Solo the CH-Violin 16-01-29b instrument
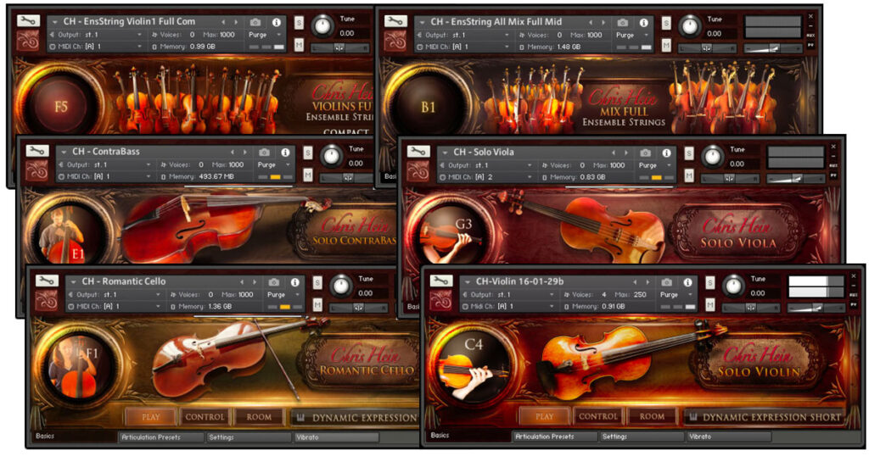This screenshot has height=456, width=869. pos(710,283)
